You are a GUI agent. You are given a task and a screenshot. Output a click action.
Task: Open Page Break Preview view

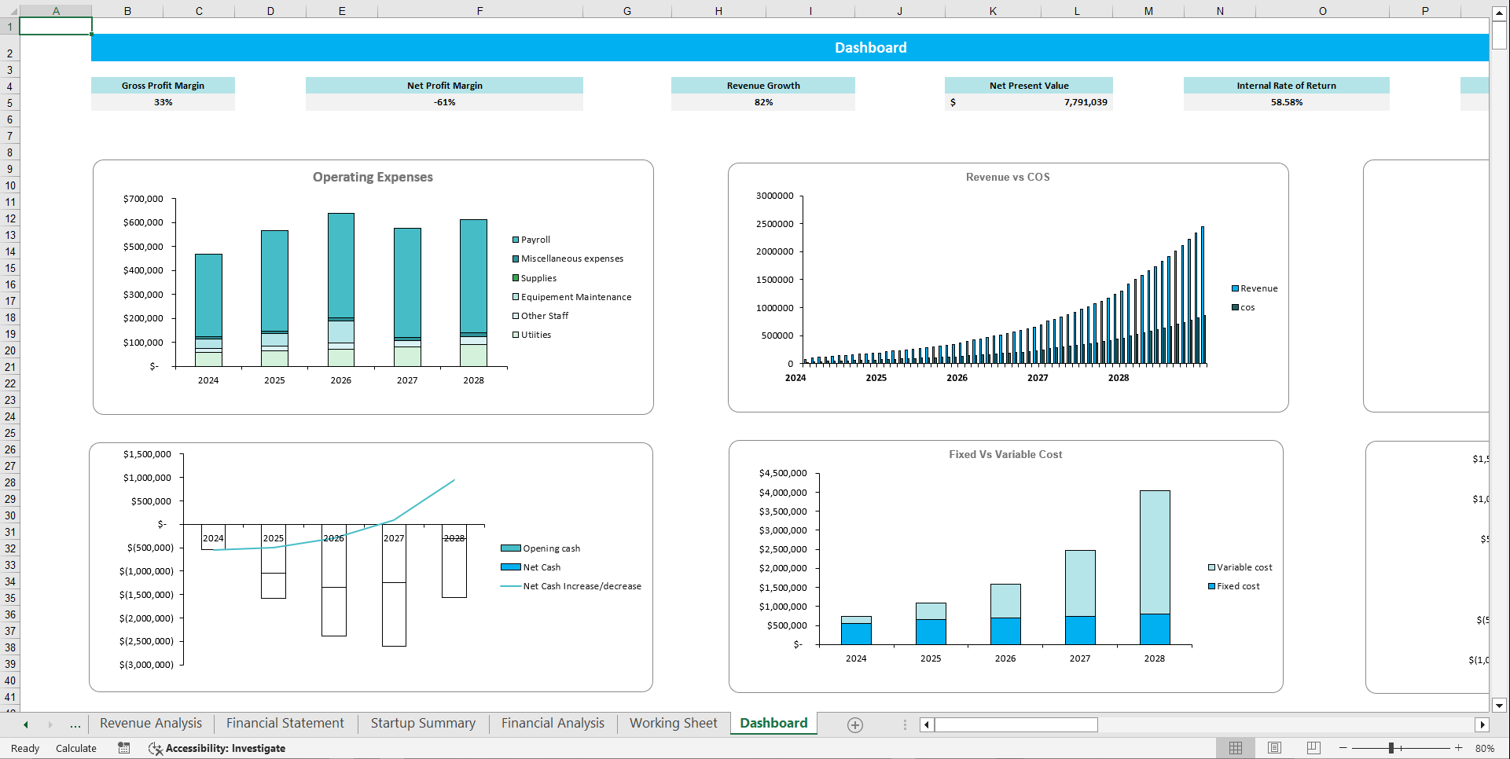pos(1313,748)
